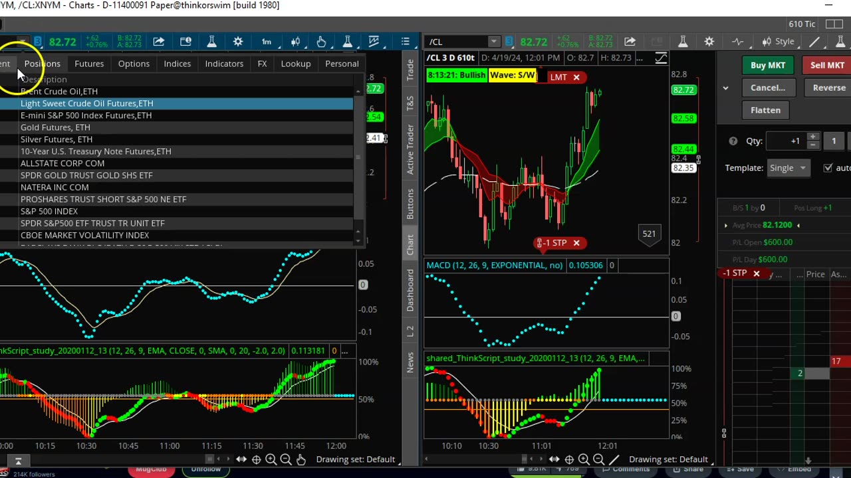Open chart settings gear in left chart

coord(238,42)
